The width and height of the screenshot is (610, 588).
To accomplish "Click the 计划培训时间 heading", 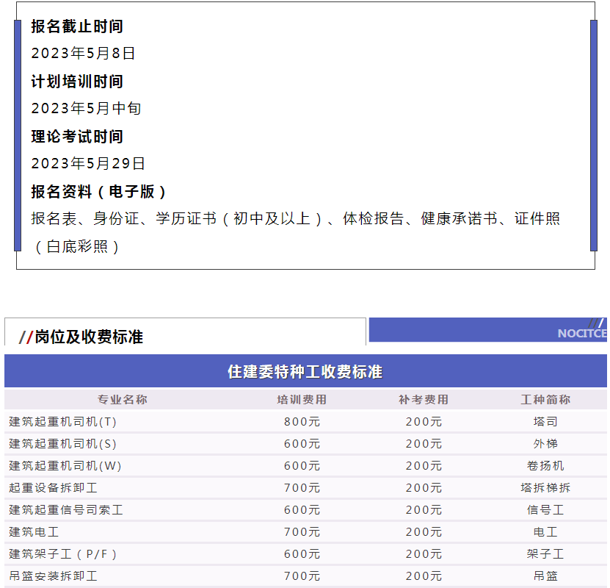I will click(x=77, y=82).
